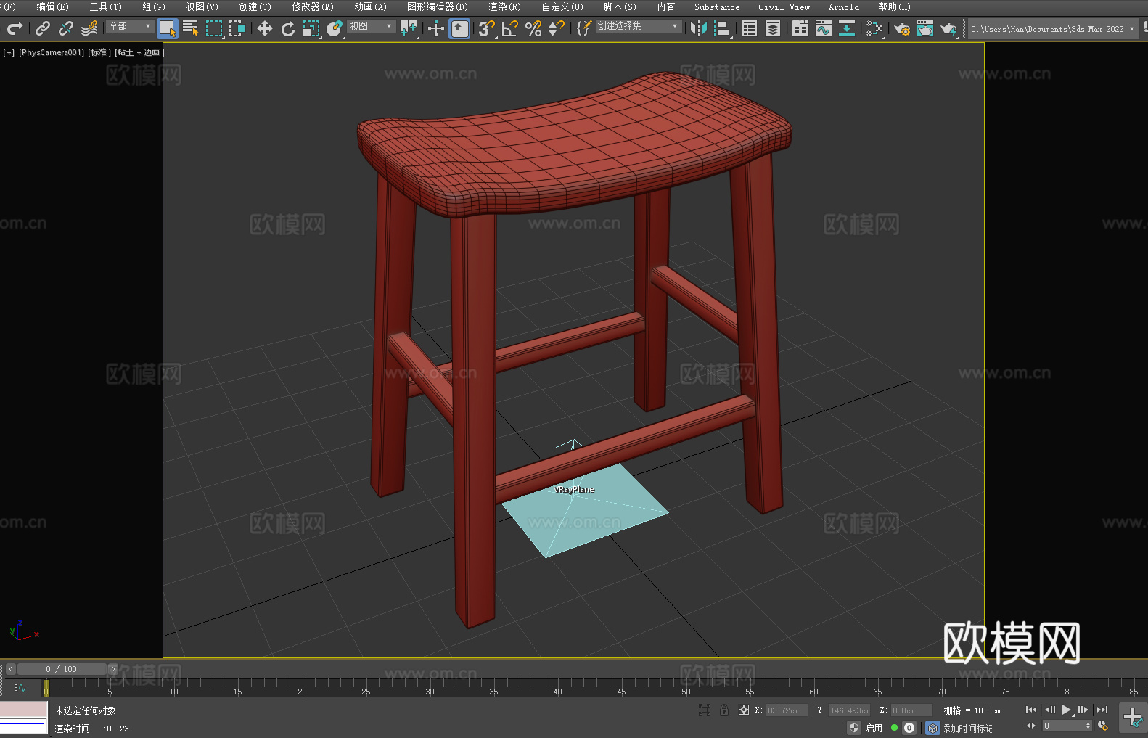Activate Select and Scale tool
This screenshot has height=738, width=1148.
coord(311,28)
